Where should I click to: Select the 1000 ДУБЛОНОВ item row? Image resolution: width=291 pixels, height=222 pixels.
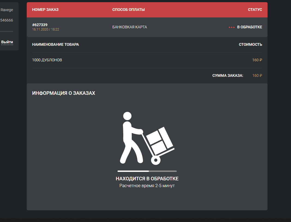coord(147,60)
